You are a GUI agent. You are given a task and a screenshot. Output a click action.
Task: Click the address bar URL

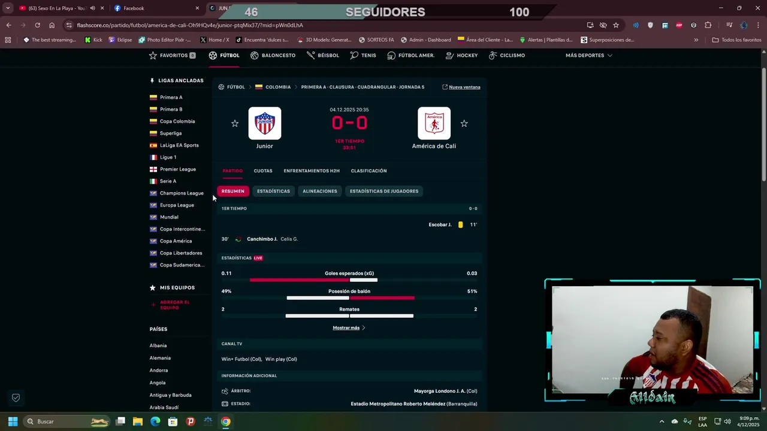click(190, 25)
